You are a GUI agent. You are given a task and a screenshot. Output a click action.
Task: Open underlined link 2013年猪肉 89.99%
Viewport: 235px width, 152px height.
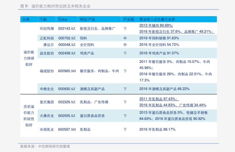point(156,25)
